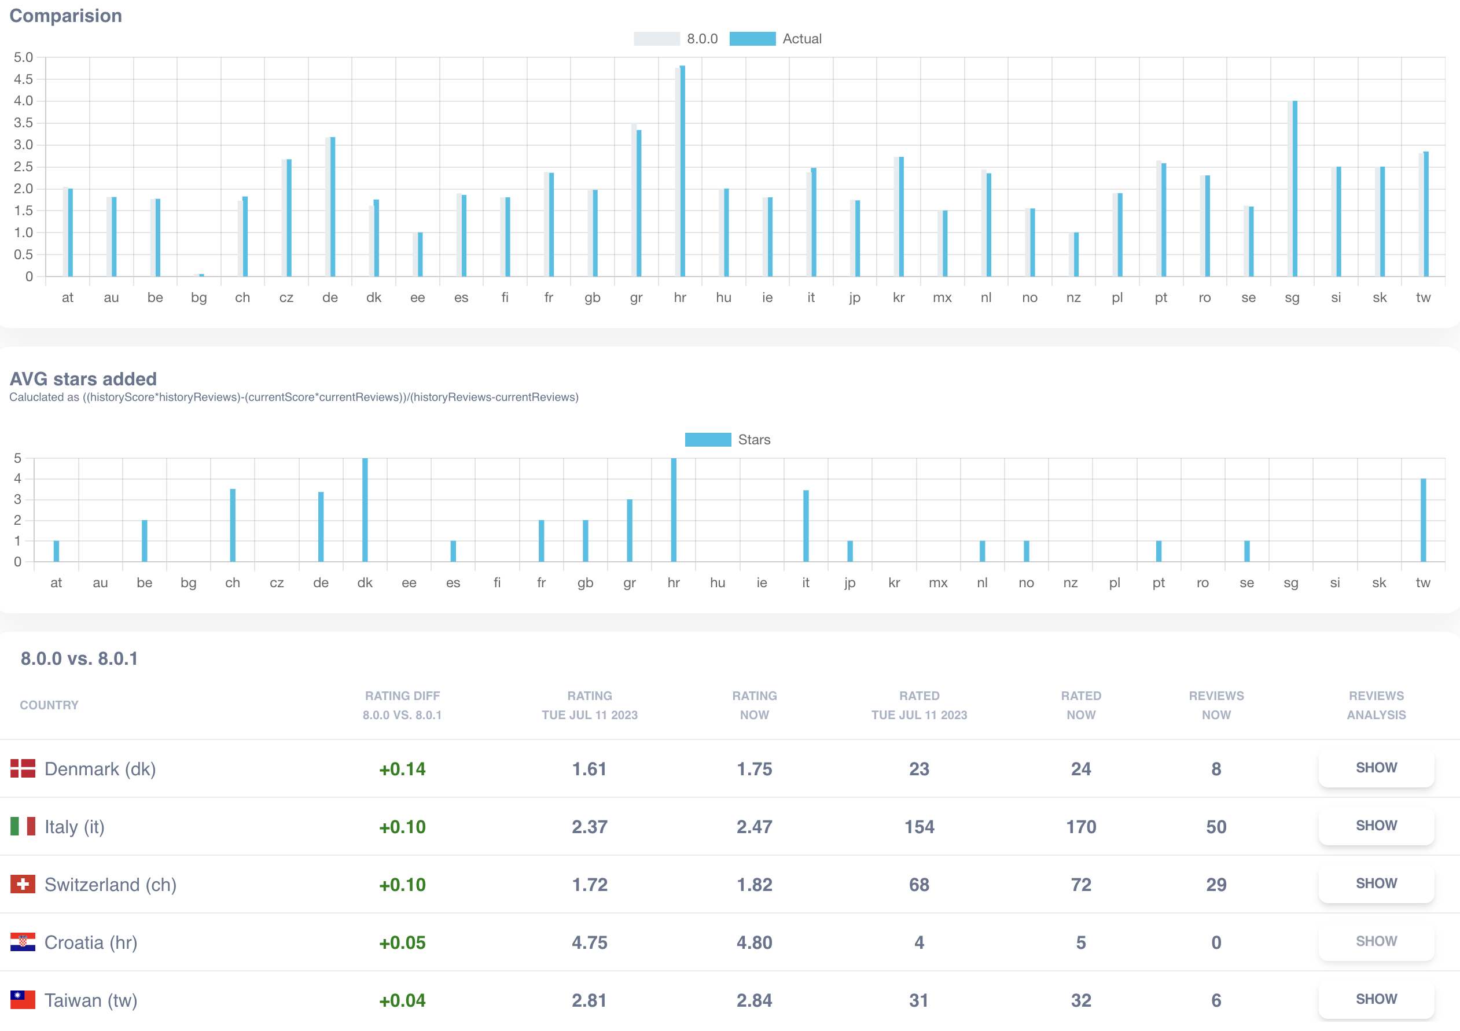Click the Reviews Now column header
The height and width of the screenshot is (1031, 1460).
pyautogui.click(x=1216, y=705)
